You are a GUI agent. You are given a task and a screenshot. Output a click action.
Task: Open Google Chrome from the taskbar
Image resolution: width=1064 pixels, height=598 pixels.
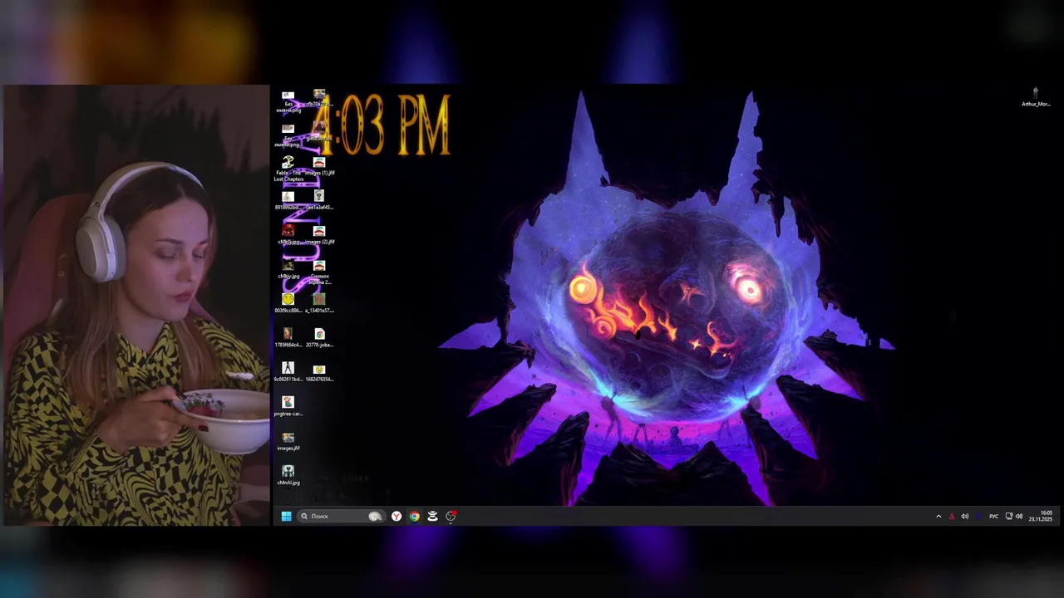click(414, 516)
